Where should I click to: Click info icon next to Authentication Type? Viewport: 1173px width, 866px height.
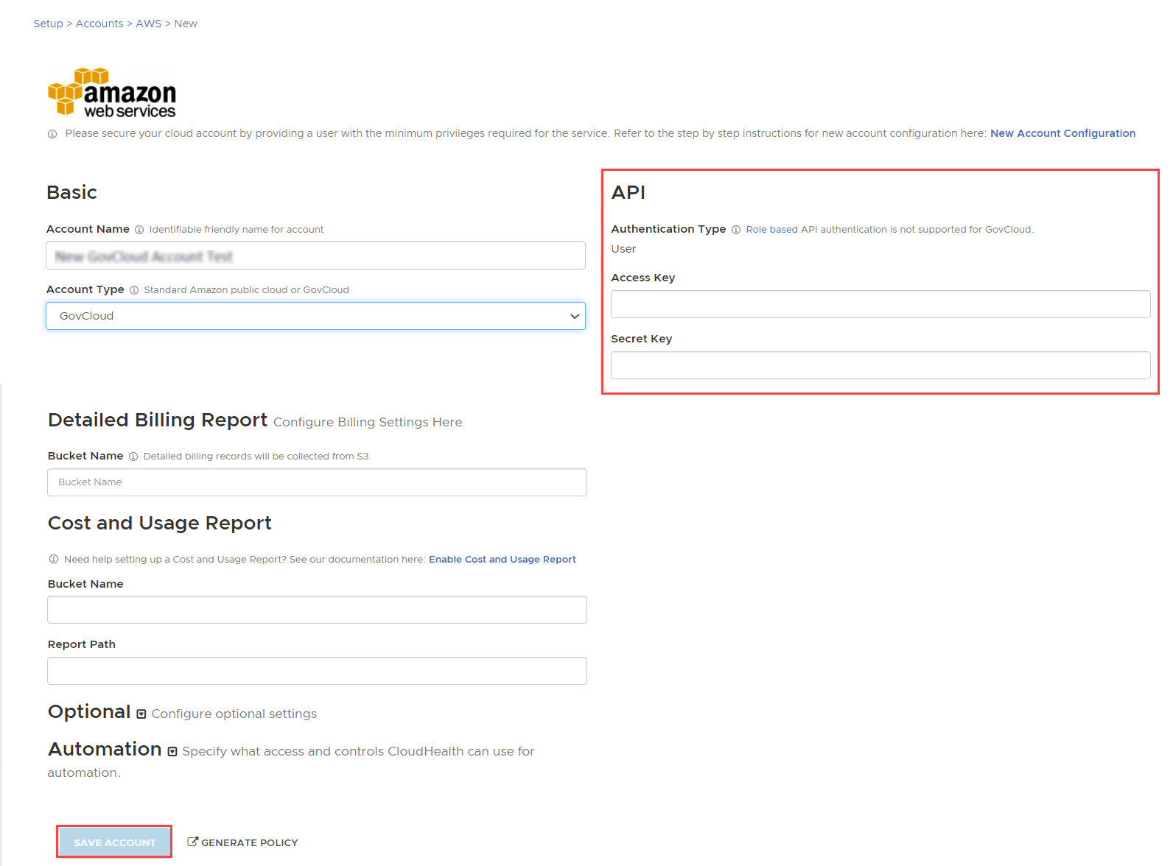[736, 230]
